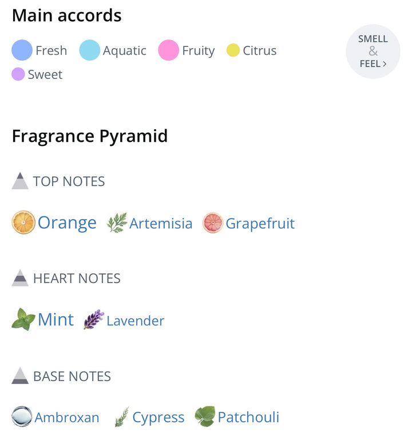Click the purple Sweet accord swatch

pyautogui.click(x=18, y=74)
